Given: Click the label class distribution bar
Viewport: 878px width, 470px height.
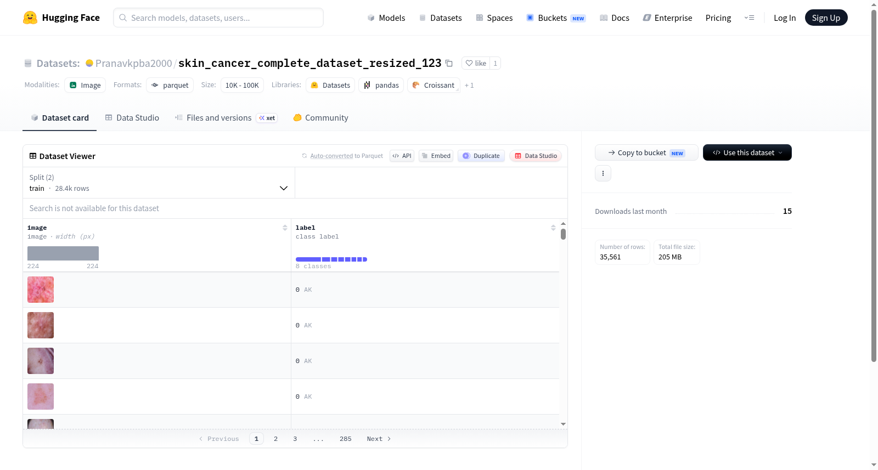Looking at the screenshot, I should 331,259.
